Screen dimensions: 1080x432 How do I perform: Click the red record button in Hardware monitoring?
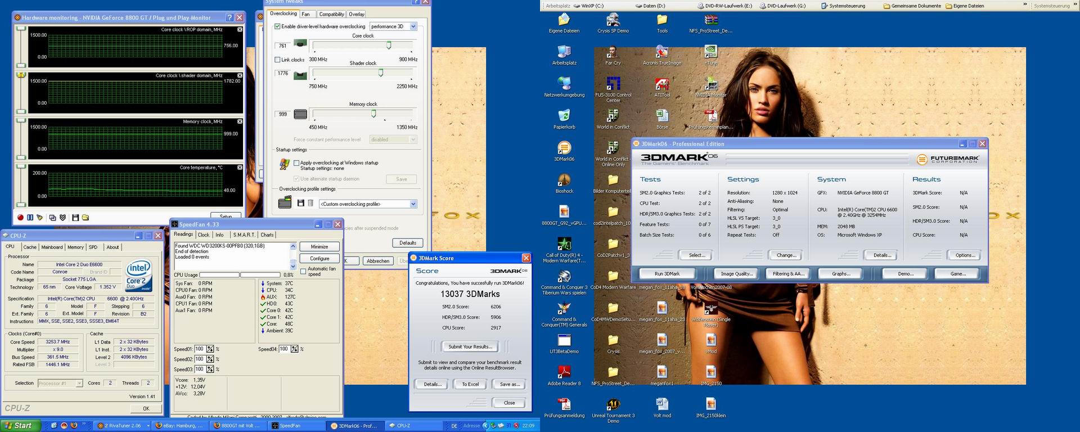20,218
